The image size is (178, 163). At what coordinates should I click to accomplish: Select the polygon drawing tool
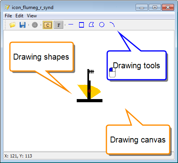point(91,24)
